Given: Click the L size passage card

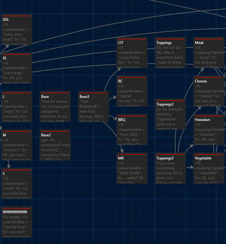Looking at the screenshot, I should [x=17, y=106].
